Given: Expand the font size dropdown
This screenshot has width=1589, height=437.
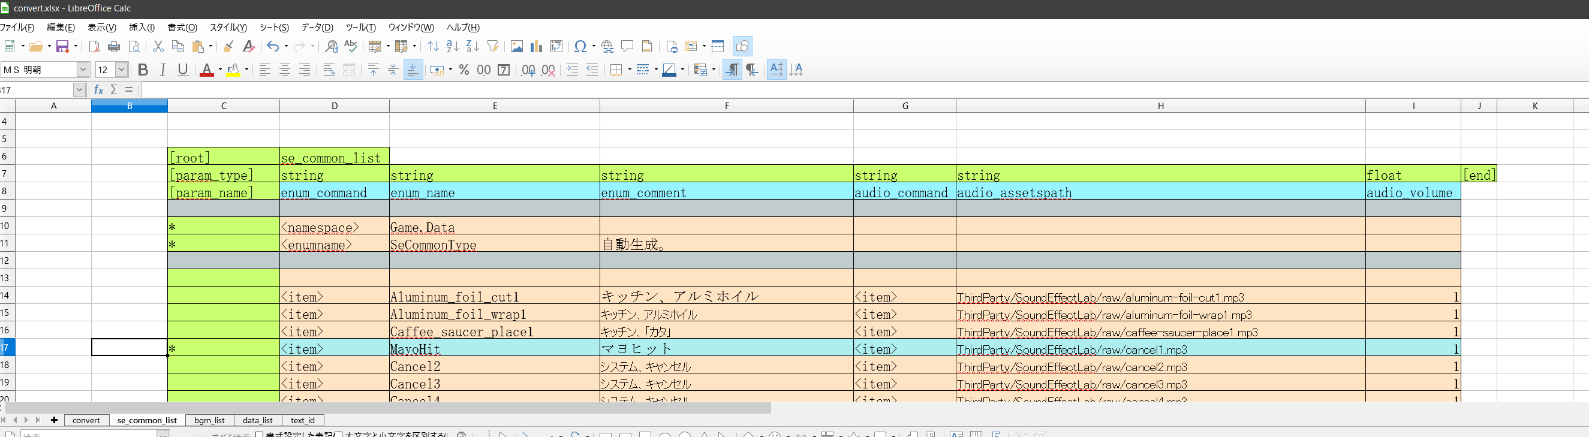Looking at the screenshot, I should pyautogui.click(x=122, y=70).
